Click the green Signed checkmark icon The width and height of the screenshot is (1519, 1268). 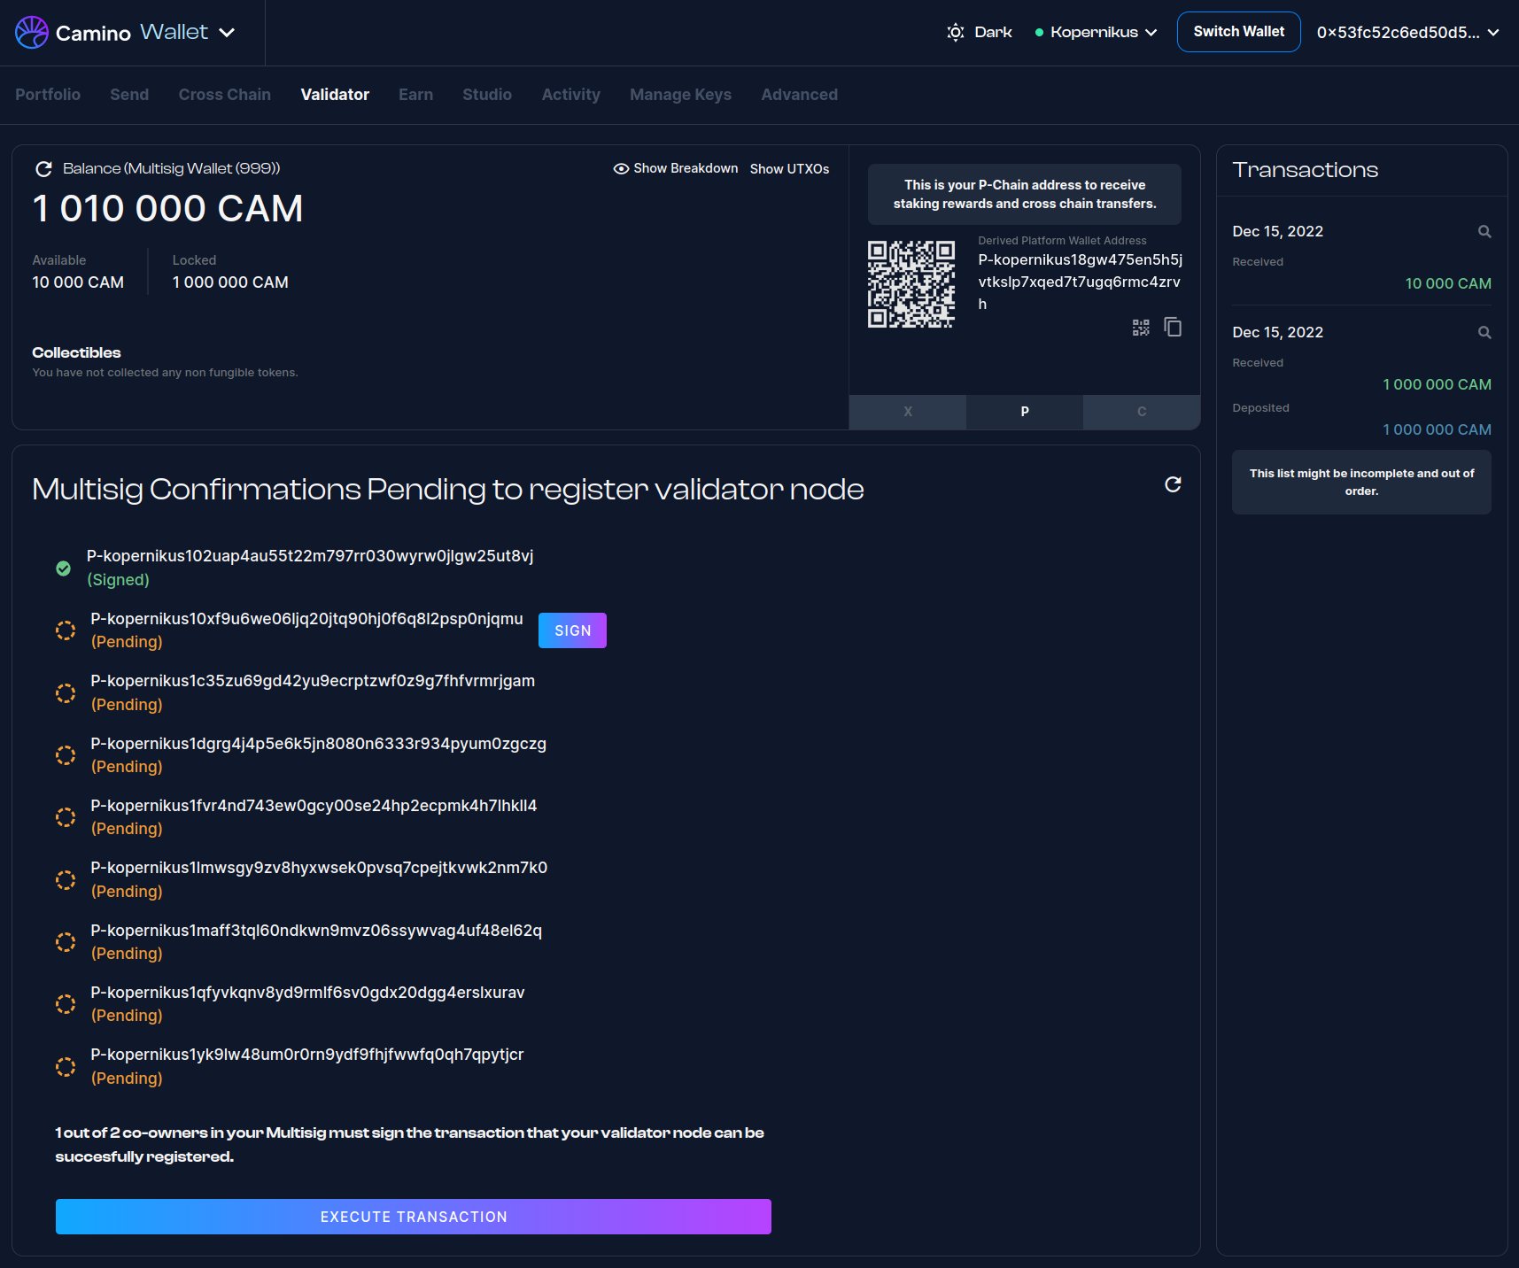point(64,568)
